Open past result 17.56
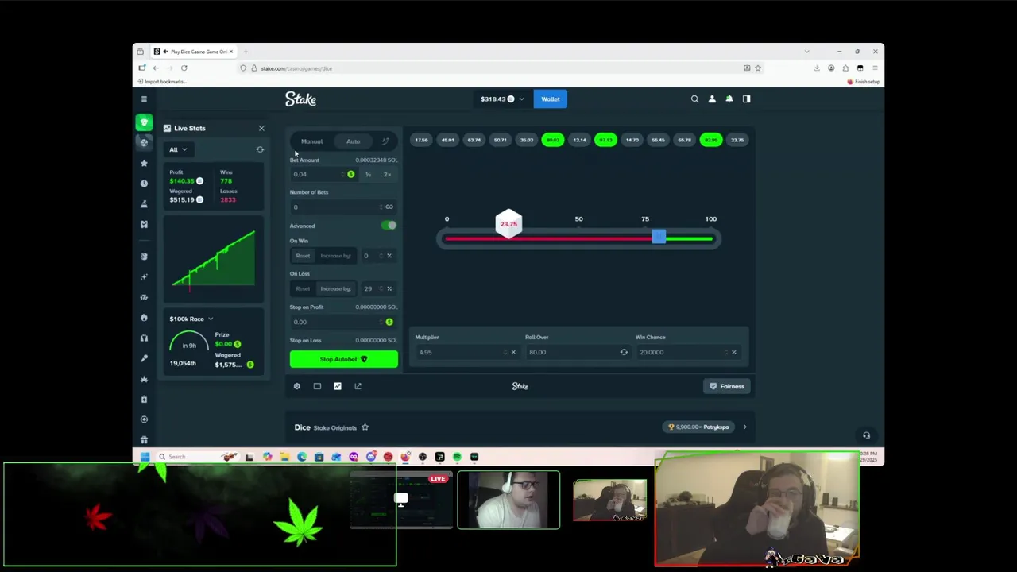Viewport: 1017px width, 572px height. (421, 140)
